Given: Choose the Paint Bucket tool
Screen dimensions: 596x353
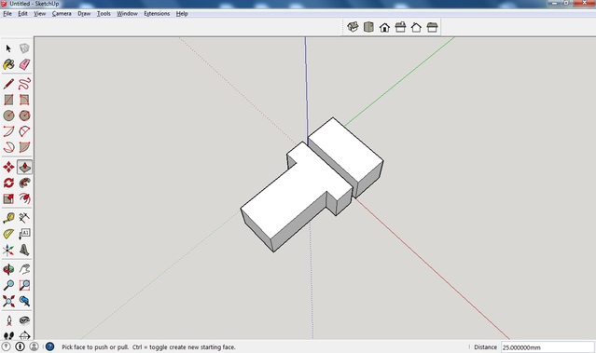Looking at the screenshot, I should point(8,64).
